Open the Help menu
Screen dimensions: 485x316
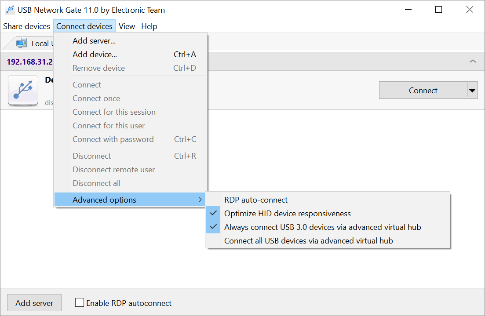coord(149,26)
